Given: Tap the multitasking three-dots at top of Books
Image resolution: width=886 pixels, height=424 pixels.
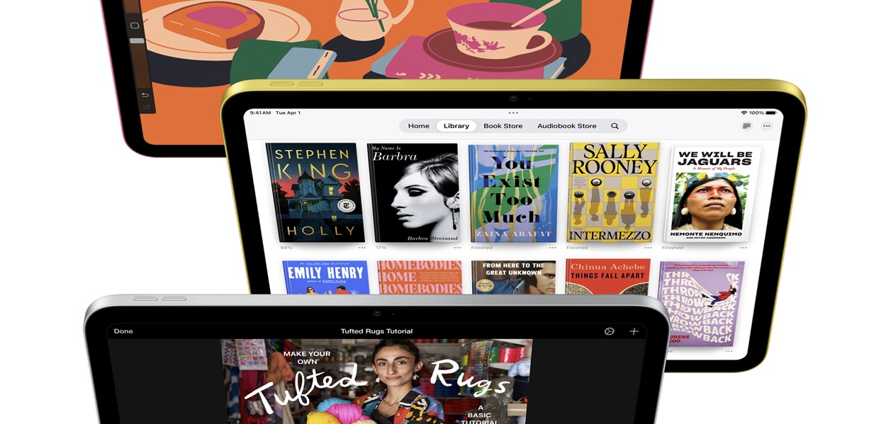Looking at the screenshot, I should point(513,113).
